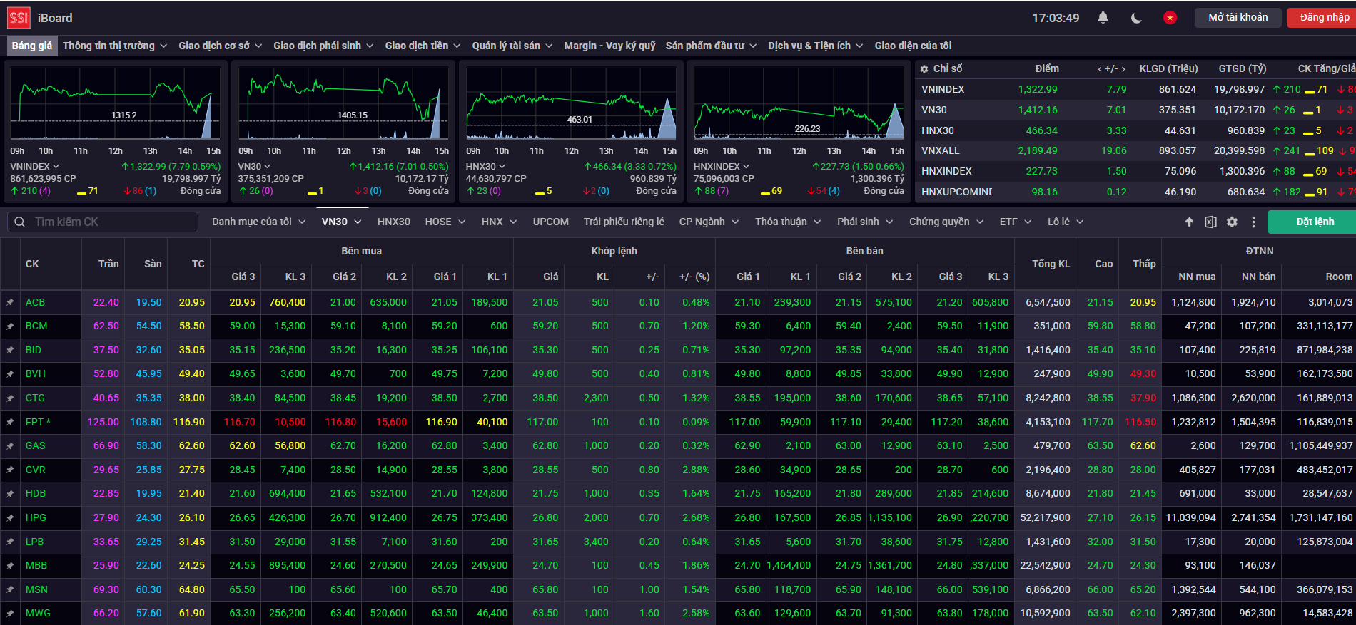Viewport: 1356px width, 625px height.
Task: Open Margin - Vay ký quỹ menu item
Action: pos(609,46)
